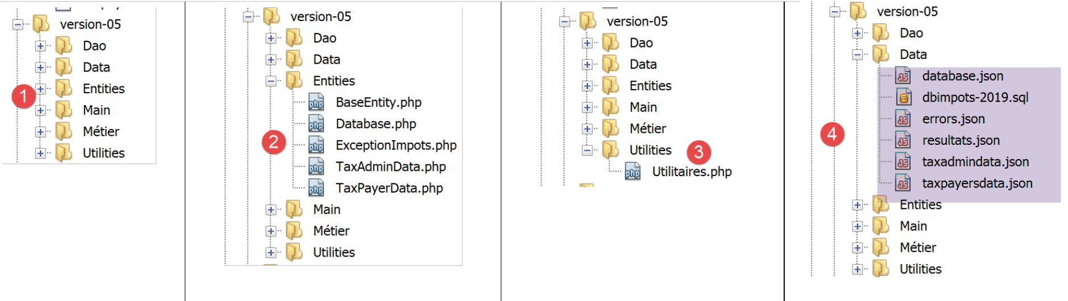Viewport: 1068px width, 301px height.
Task: Click the red badge numbered 2
Action: pos(273,141)
